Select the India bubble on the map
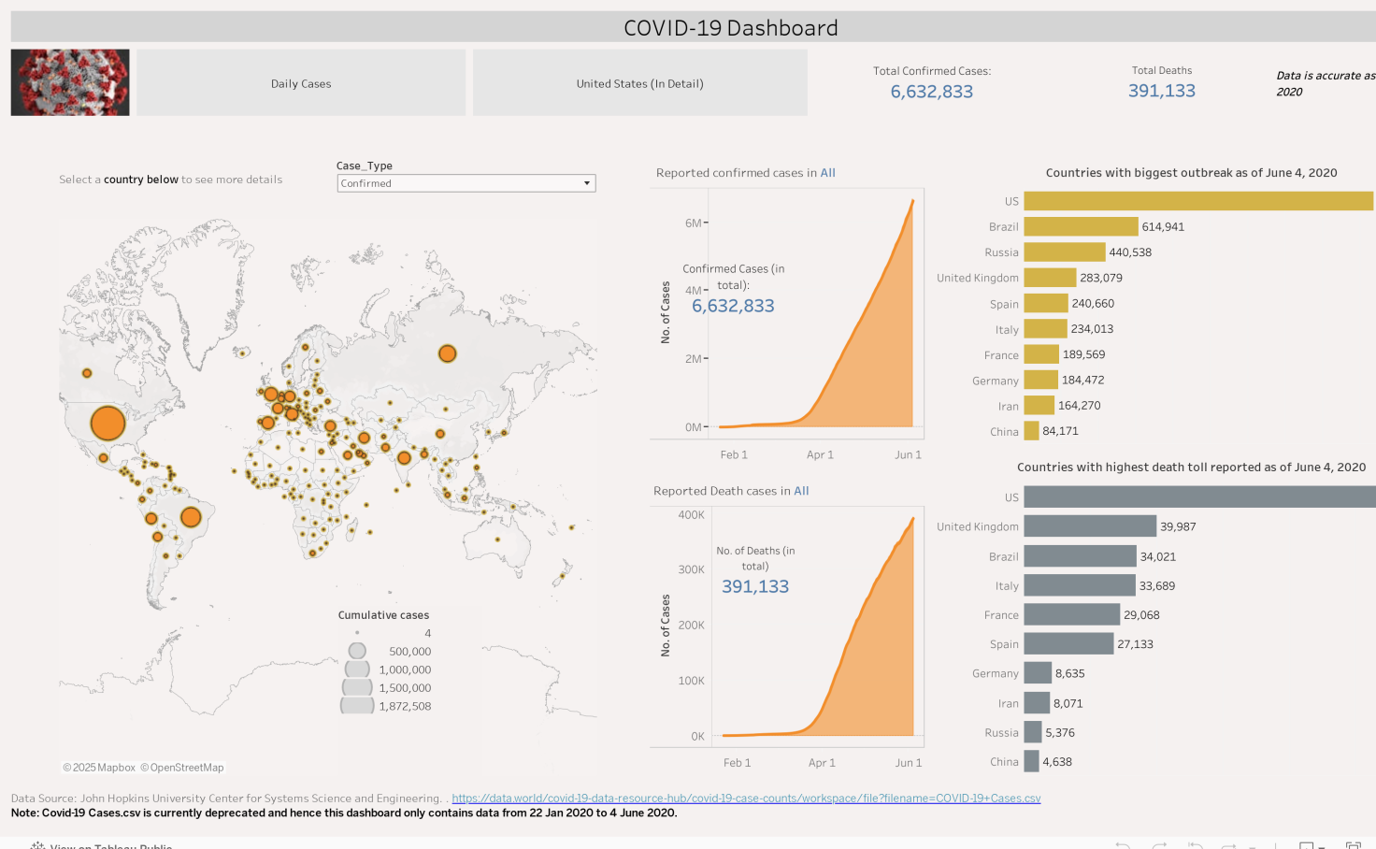 [x=404, y=458]
